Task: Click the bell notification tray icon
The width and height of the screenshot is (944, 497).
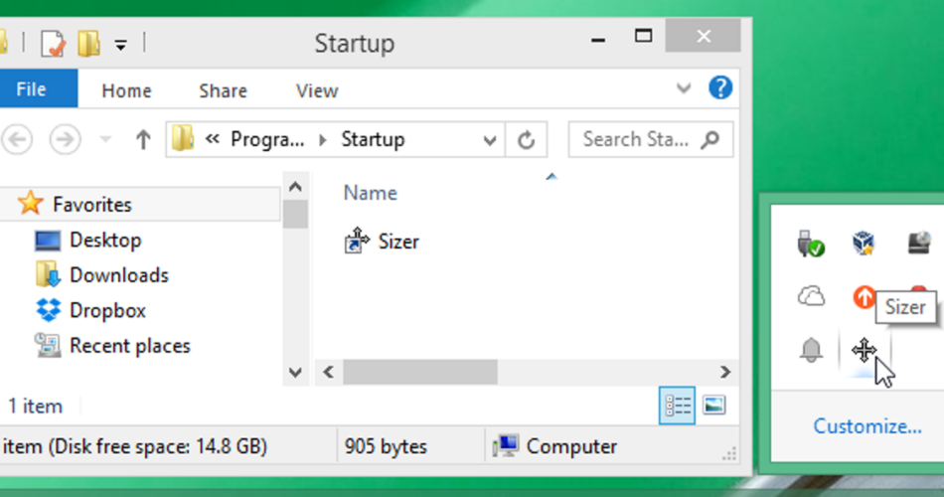Action: tap(811, 350)
